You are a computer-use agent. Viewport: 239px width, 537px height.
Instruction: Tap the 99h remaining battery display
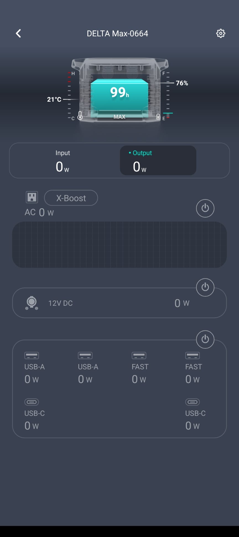[119, 93]
